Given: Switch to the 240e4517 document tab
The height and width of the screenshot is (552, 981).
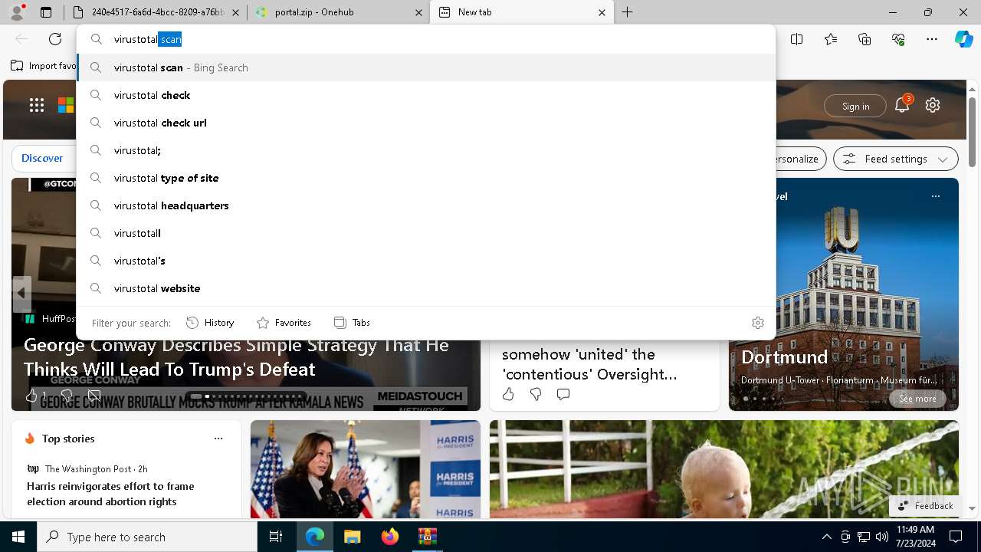Looking at the screenshot, I should coord(156,12).
